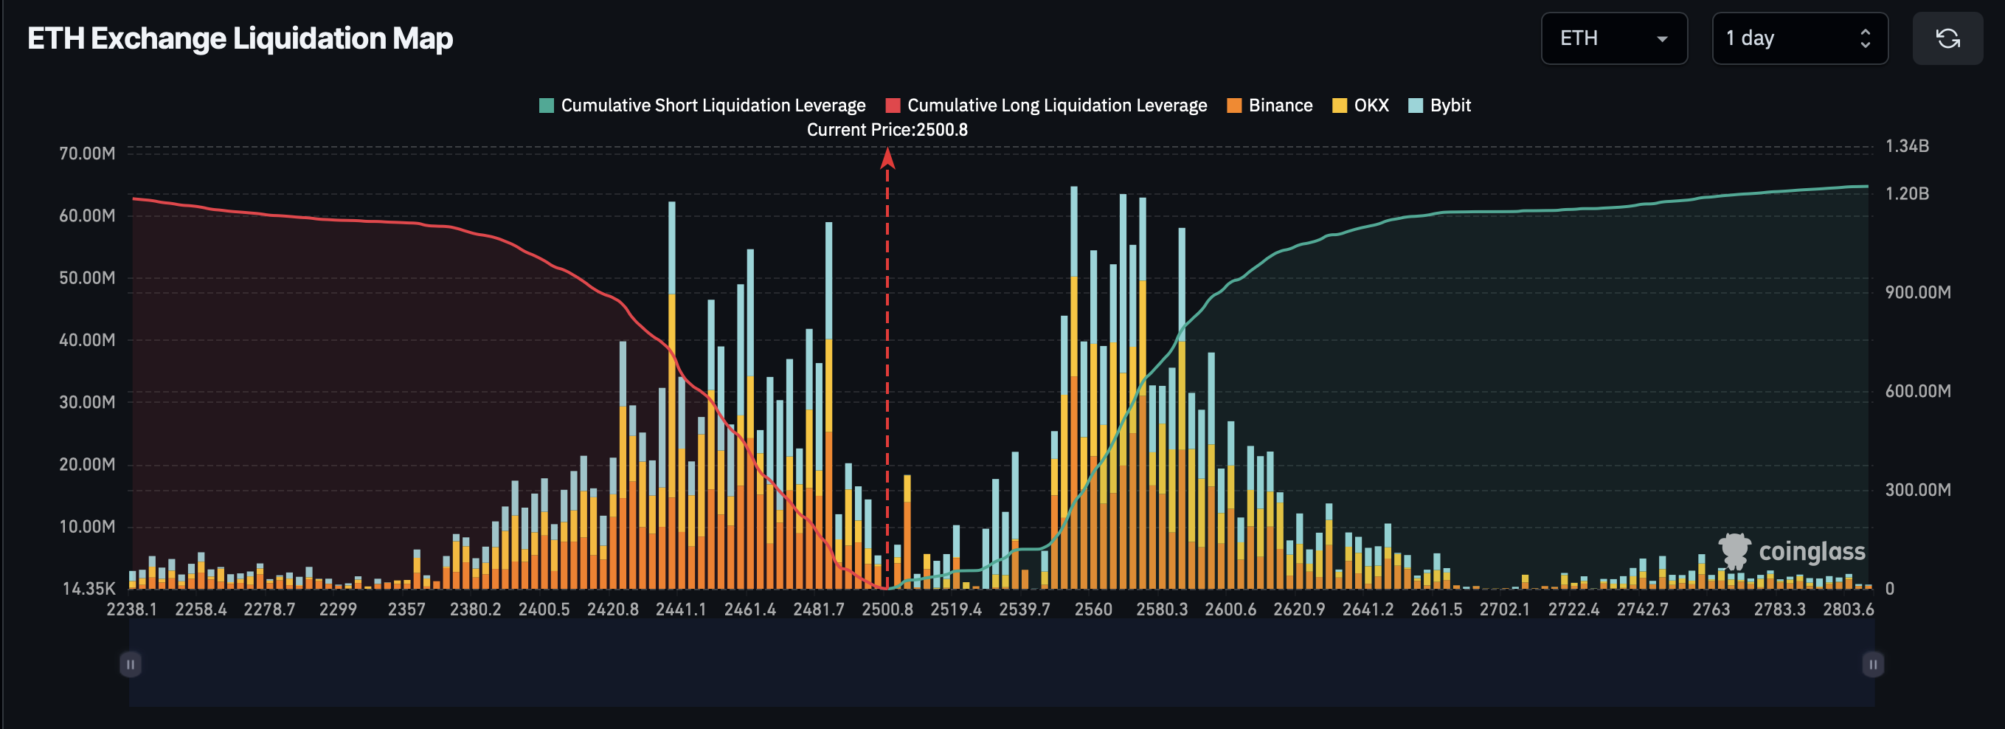Image resolution: width=2005 pixels, height=729 pixels.
Task: Click the Cumulative Short Liquidation Leverage legend text
Action: tap(714, 104)
